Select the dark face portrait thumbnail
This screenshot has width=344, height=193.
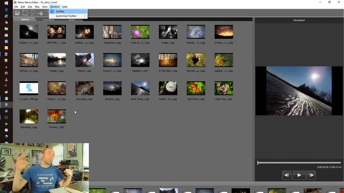tap(84, 32)
